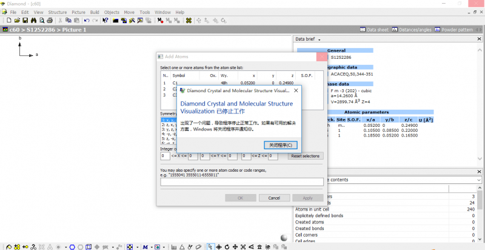Click the New document icon
Screen dimensions: 485x250
[x=9, y=21]
